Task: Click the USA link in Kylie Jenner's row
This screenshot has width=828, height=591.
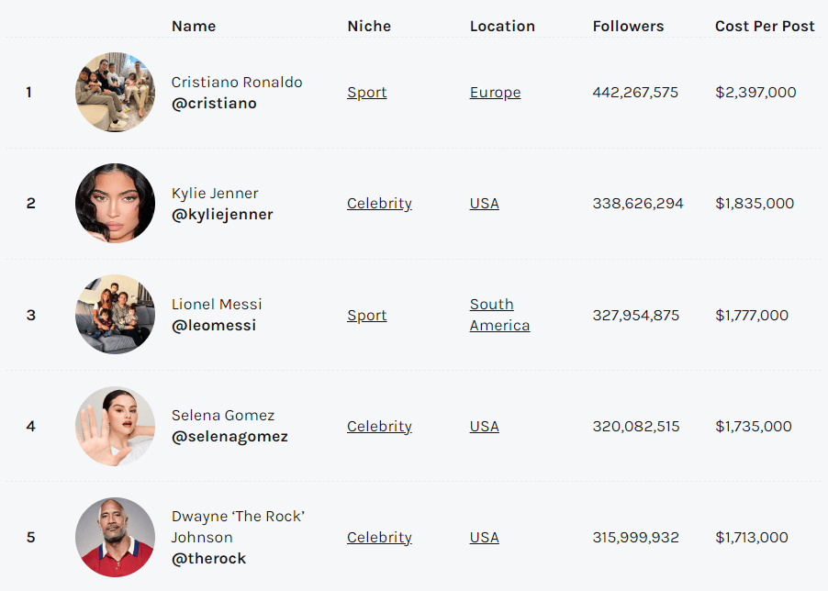Action: point(484,204)
